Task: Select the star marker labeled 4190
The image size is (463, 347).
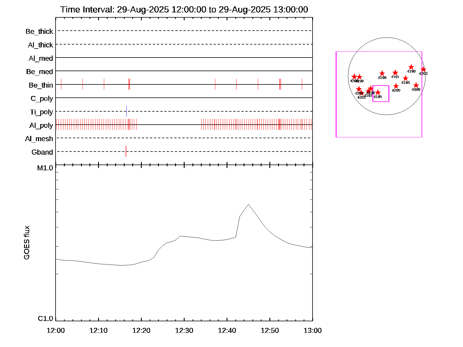Action: (x=411, y=67)
